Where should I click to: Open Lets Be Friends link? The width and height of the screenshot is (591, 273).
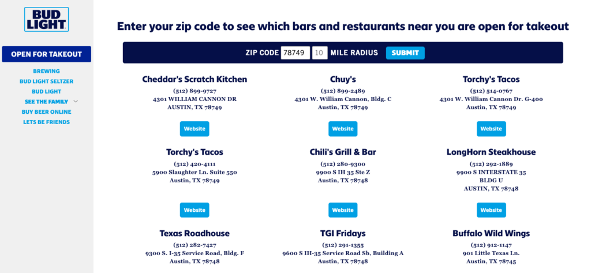pyautogui.click(x=46, y=122)
